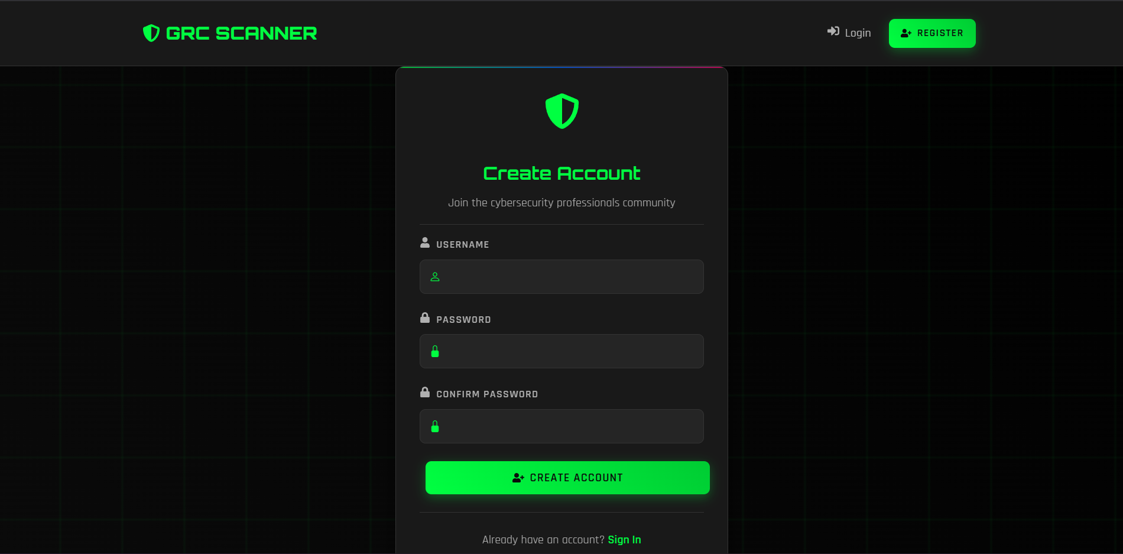Click the Login arrow icon in header
Viewport: 1123px width, 554px height.
click(833, 31)
